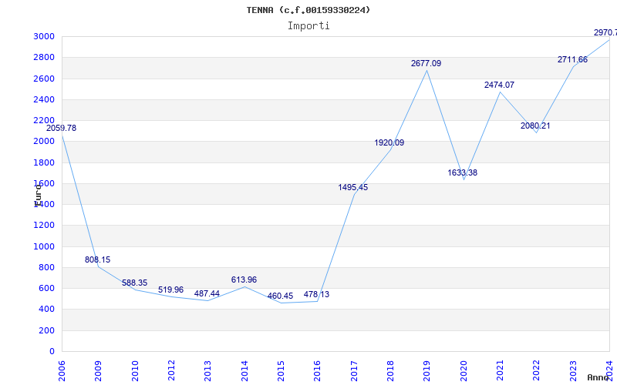Click the x-axis year 2019
The image size is (617, 385).
tap(427, 371)
